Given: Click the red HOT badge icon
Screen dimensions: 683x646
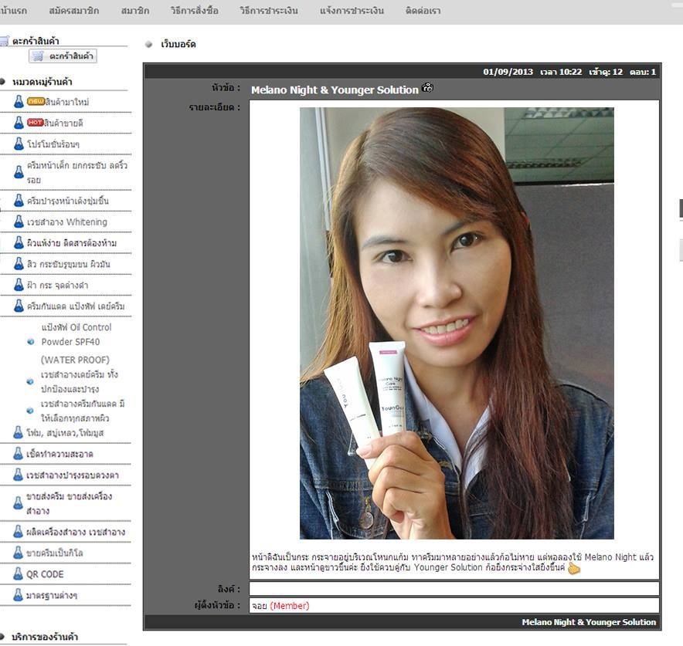Looking at the screenshot, I should [x=36, y=122].
